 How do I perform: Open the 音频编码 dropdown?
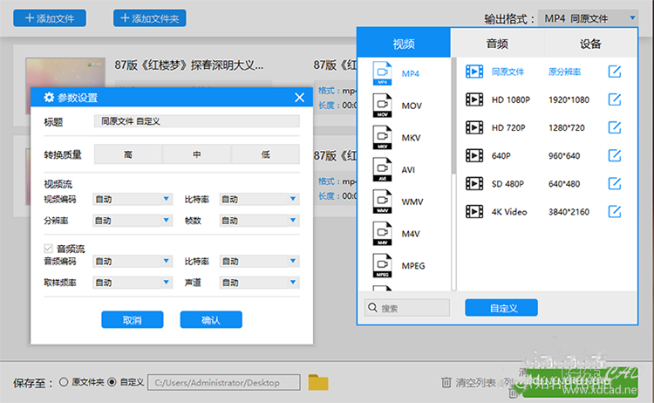[133, 261]
